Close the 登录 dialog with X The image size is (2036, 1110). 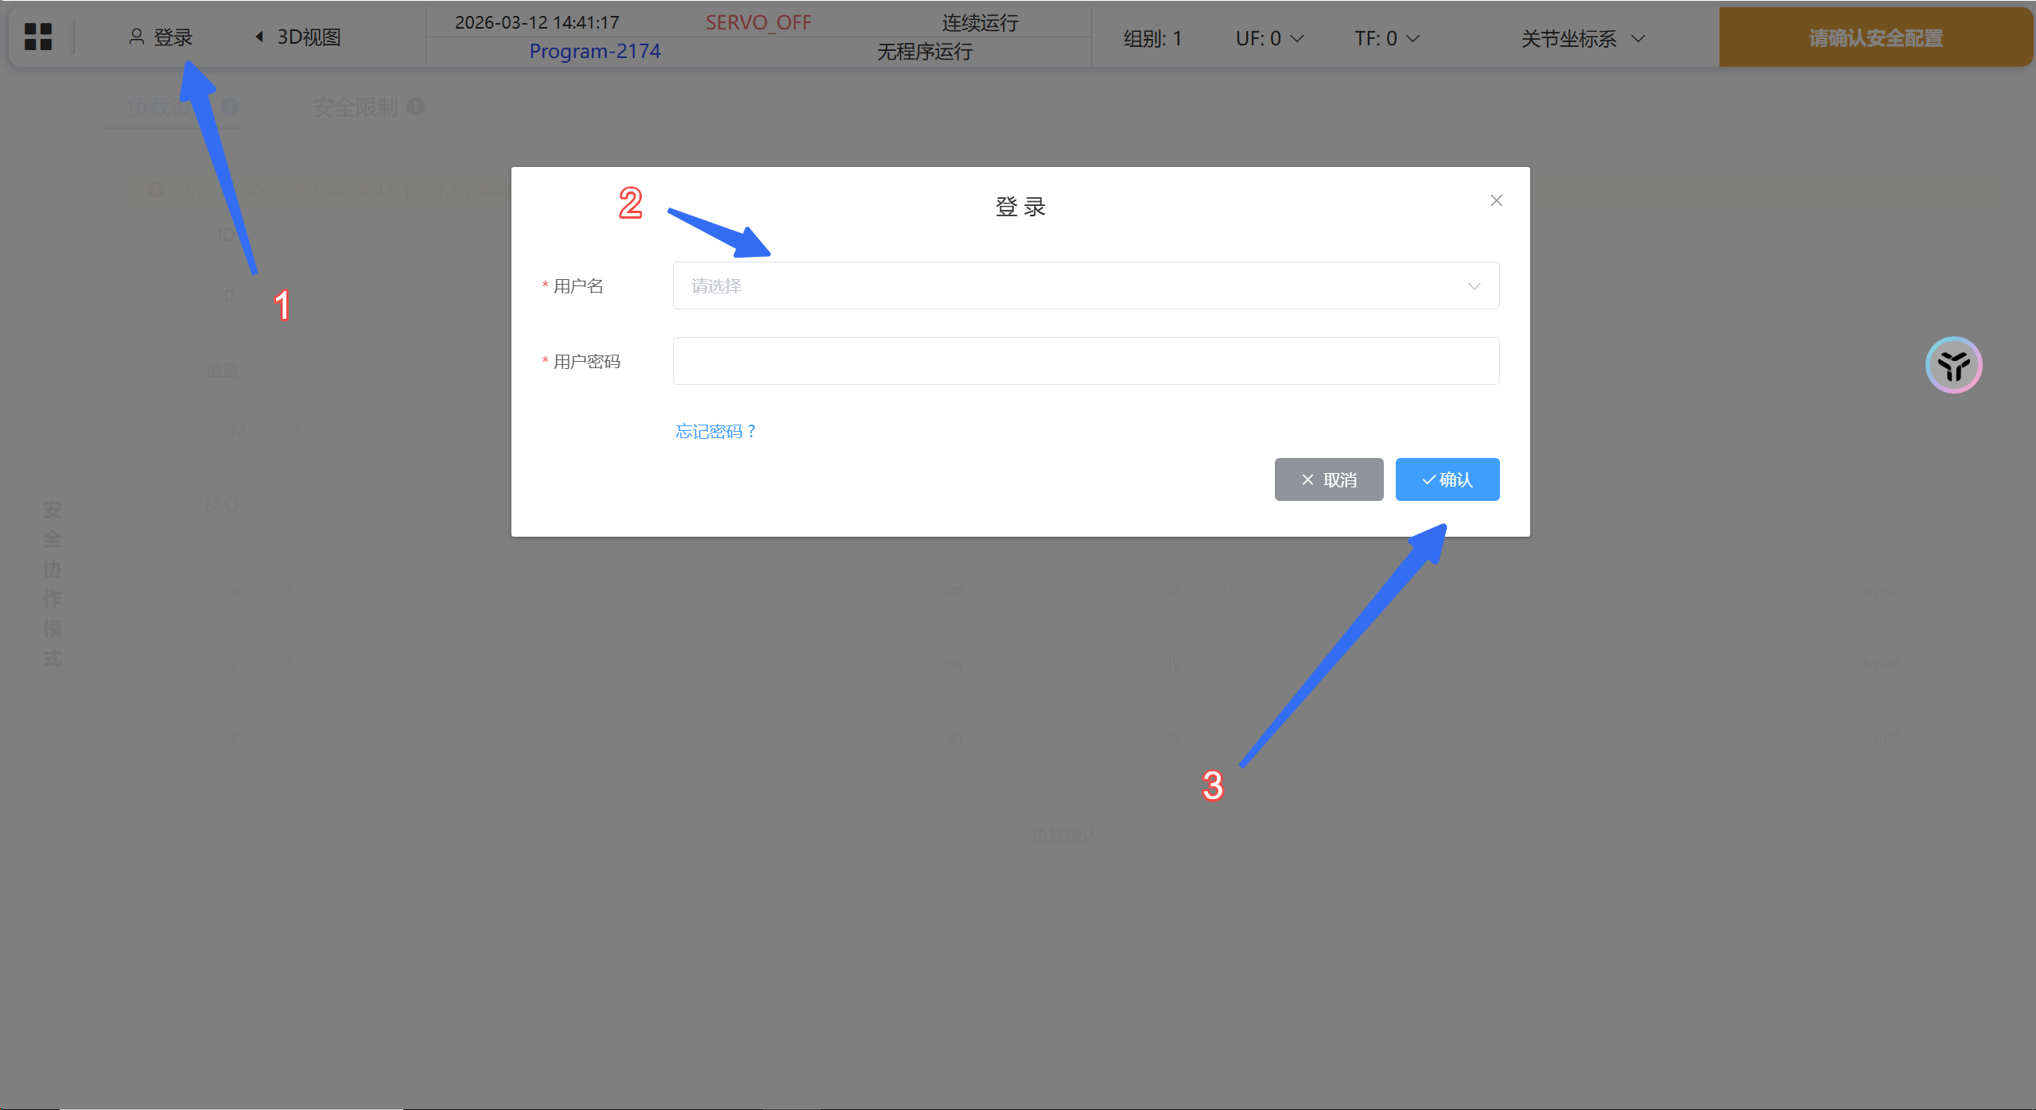[1496, 200]
